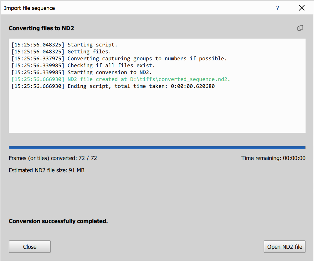Open the converted ND2 file

point(284,247)
